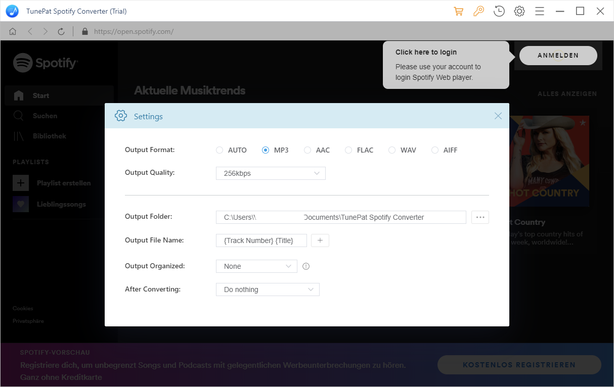Click the ANMELDEN login button
The height and width of the screenshot is (387, 614).
(558, 56)
